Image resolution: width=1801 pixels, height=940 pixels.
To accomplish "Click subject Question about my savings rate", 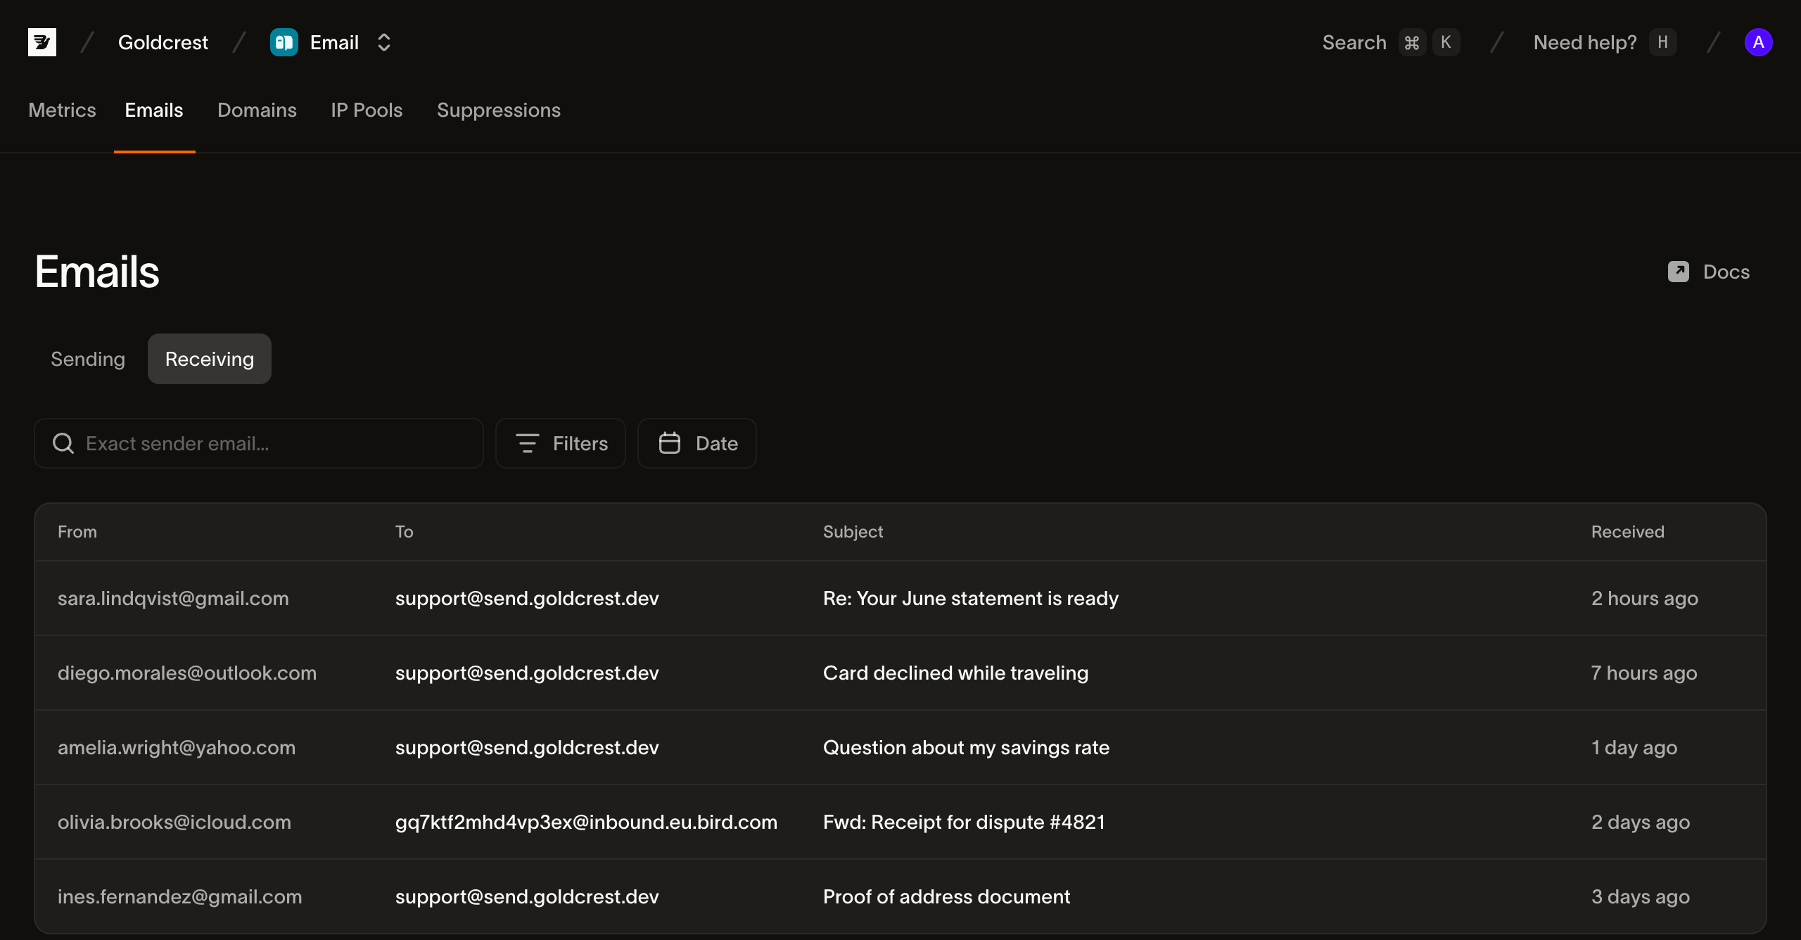I will point(967,747).
